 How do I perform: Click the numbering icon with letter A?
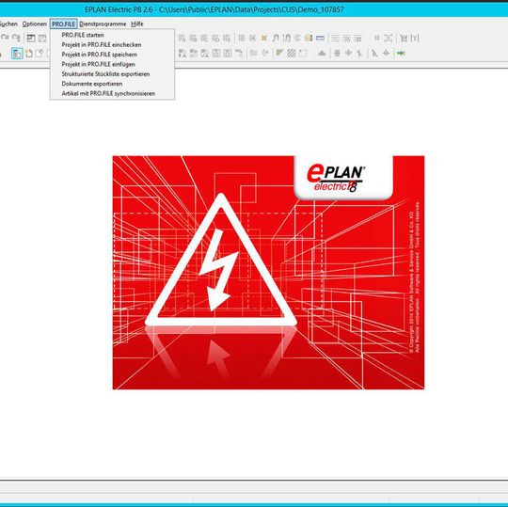pyautogui.click(x=182, y=39)
